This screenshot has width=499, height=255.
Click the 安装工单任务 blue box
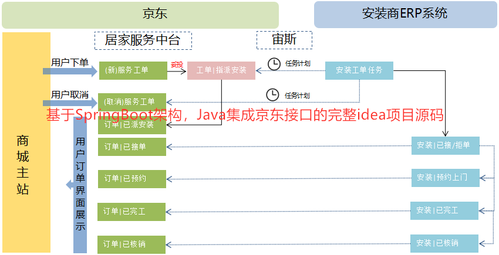(x=359, y=70)
